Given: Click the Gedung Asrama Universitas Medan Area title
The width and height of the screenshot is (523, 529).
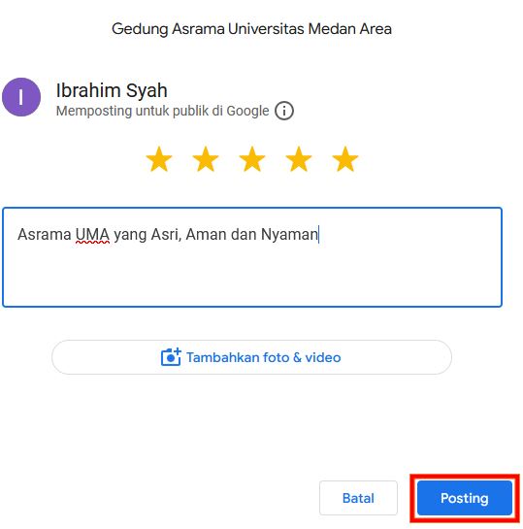Looking at the screenshot, I should pos(251,29).
